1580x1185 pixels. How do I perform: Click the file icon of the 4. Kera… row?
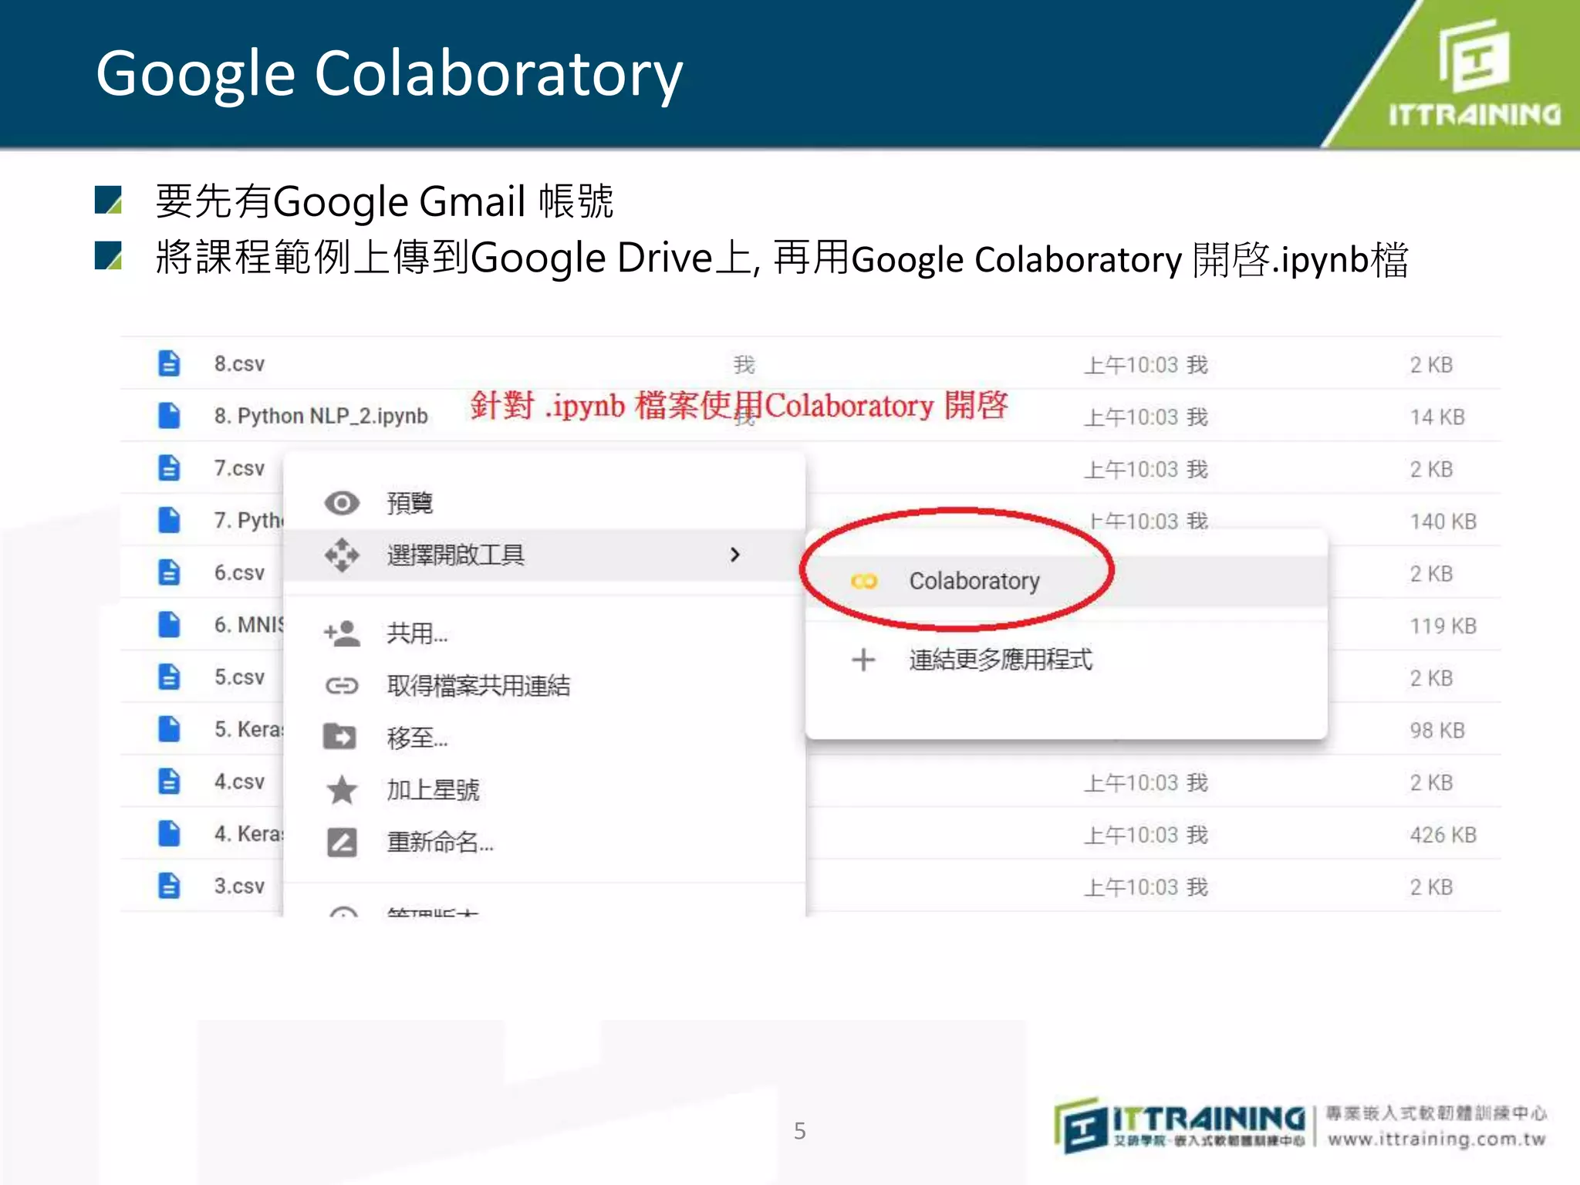(x=169, y=833)
